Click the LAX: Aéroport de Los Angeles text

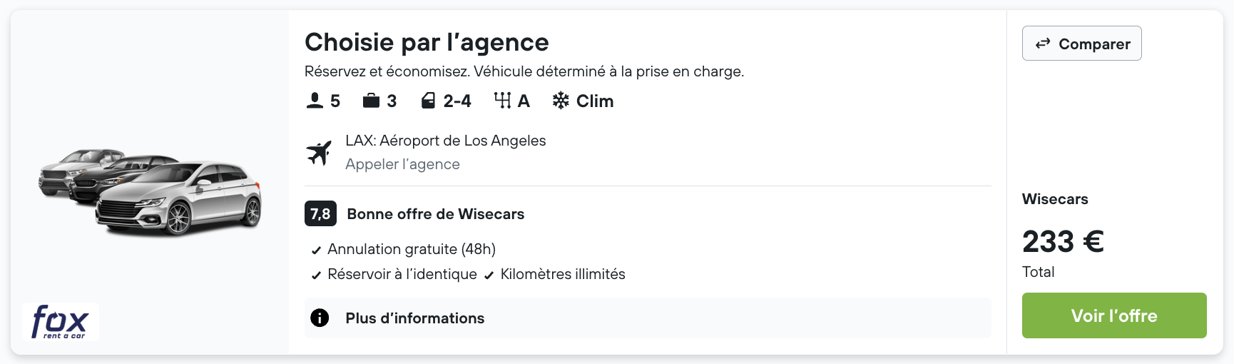446,141
